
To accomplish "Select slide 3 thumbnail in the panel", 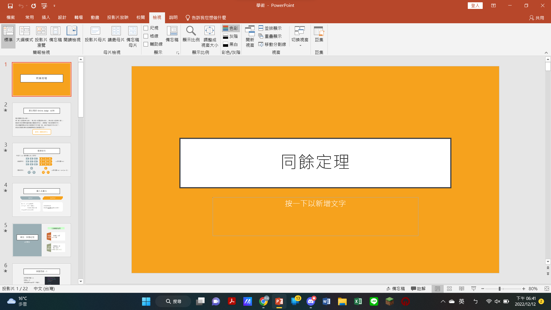I will click(42, 160).
